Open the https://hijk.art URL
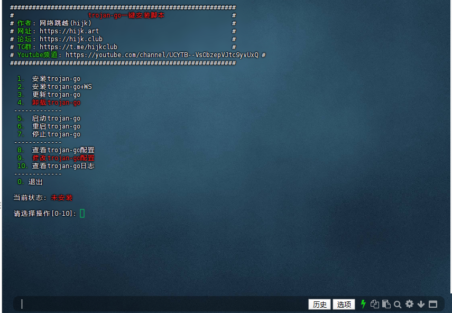The height and width of the screenshot is (313, 452). [69, 31]
